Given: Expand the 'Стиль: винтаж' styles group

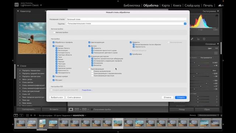Looking at the screenshot, I should tap(20, 82).
